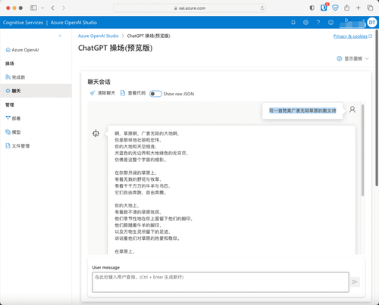Go back in Safari
Viewport: 379px width, 305px height.
click(x=52, y=8)
